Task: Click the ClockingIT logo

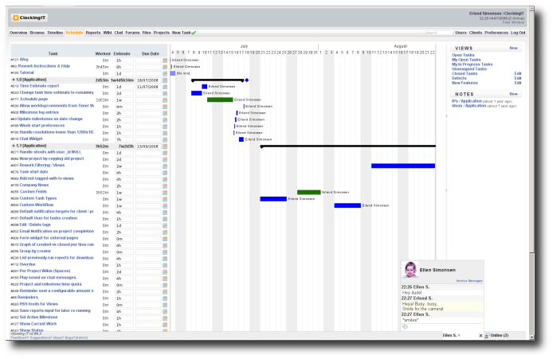Action: tap(29, 18)
